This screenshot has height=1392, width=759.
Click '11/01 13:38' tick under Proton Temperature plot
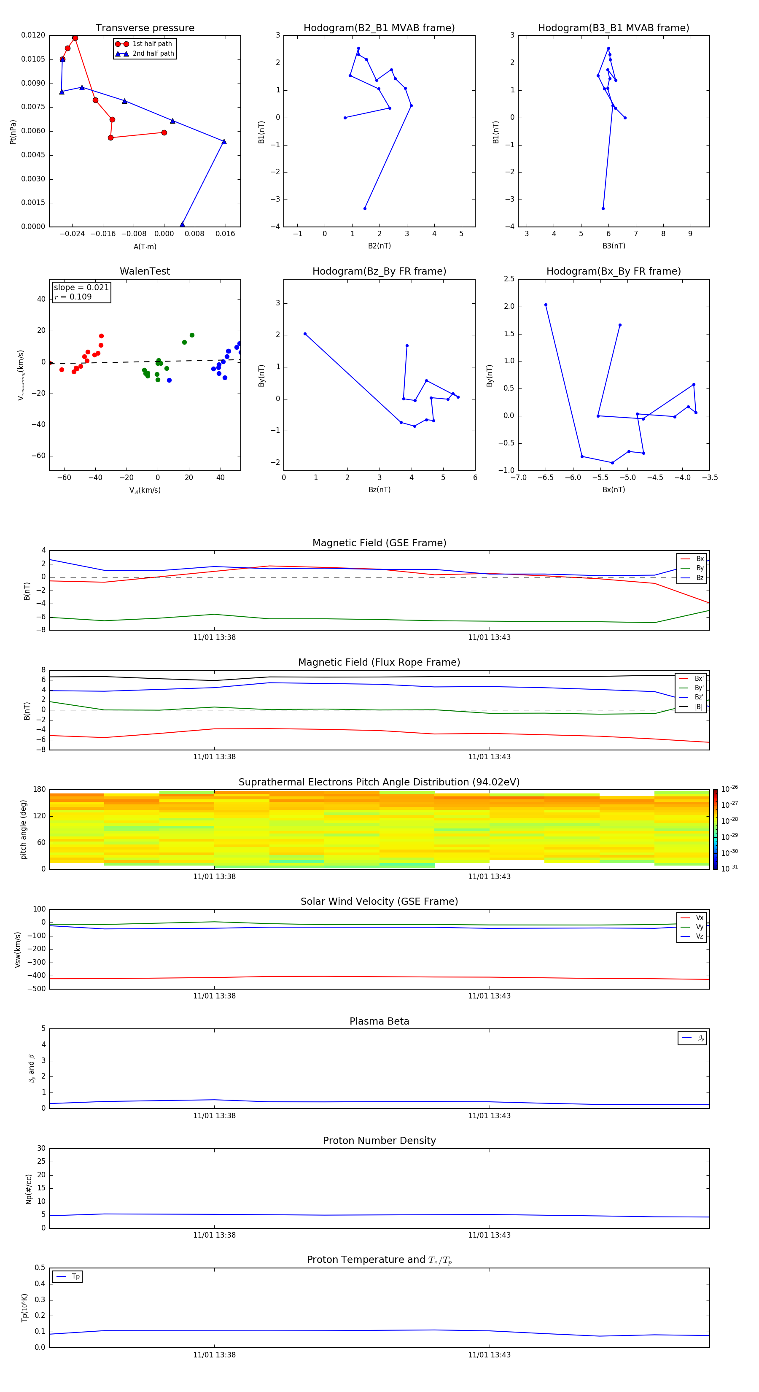pyautogui.click(x=215, y=1355)
